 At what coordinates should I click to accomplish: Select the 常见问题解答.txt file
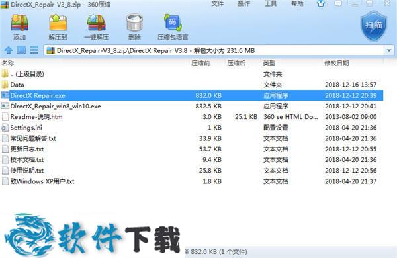[x=192, y=138]
